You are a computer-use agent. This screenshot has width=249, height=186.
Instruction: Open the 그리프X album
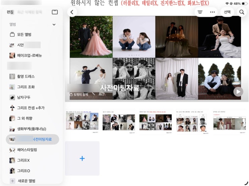click(x=33, y=160)
